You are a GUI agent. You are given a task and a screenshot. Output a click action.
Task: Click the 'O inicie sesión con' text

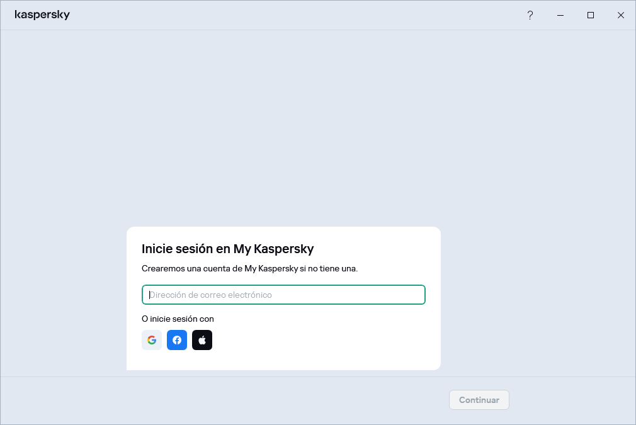click(x=178, y=319)
